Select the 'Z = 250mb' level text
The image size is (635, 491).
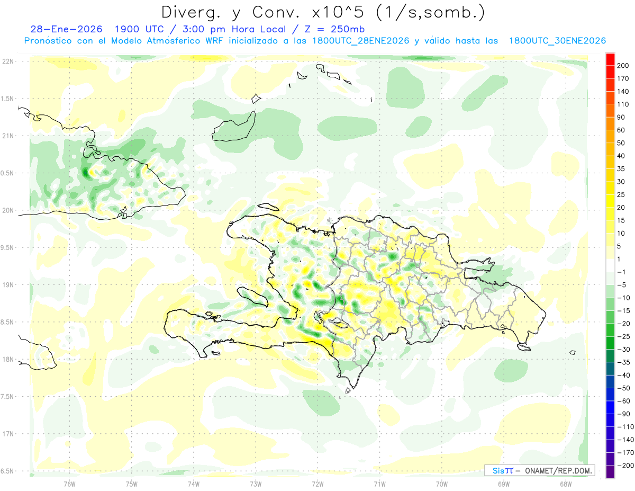point(334,29)
